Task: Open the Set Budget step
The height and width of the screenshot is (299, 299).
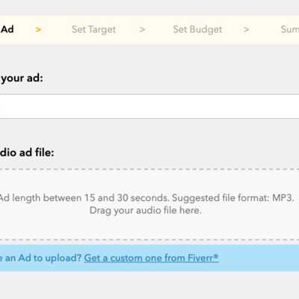Action: pyautogui.click(x=197, y=29)
